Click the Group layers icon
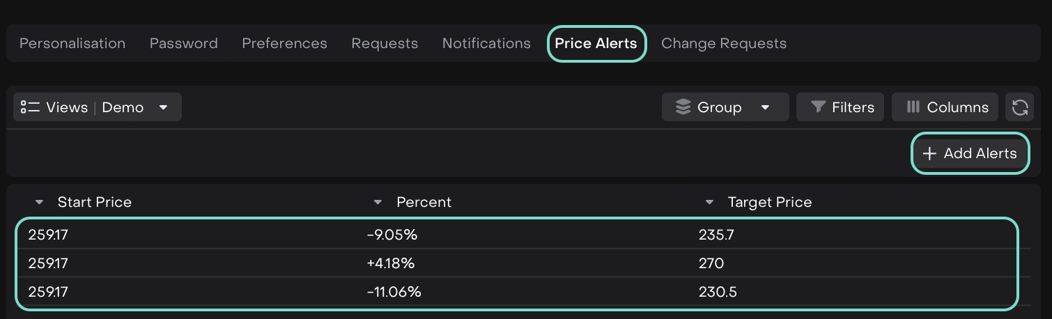 (683, 107)
